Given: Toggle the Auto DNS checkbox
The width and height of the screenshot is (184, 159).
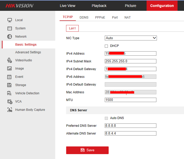Looking at the screenshot, I should pos(106,118).
